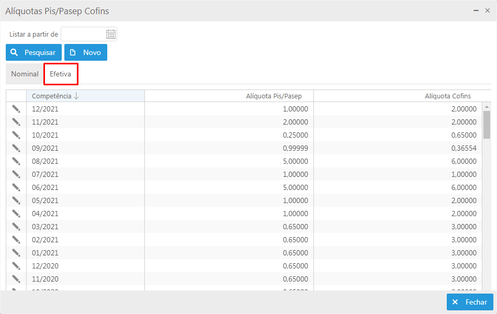Edit the 01/2021 row pencil icon
Image resolution: width=497 pixels, height=314 pixels.
click(16, 253)
